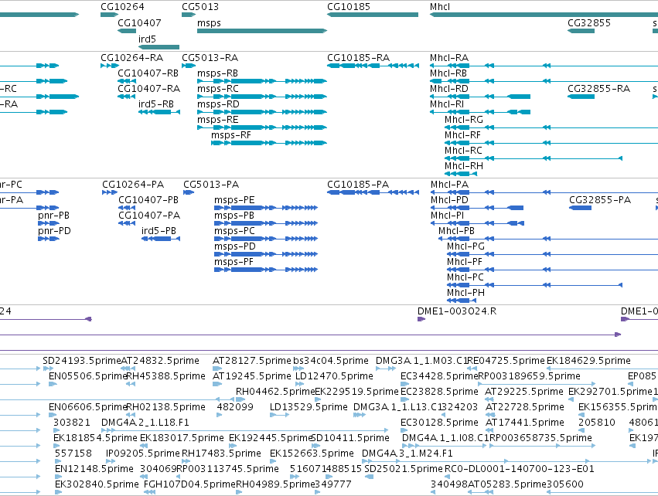Select protein CG10264-PA label
658x496 pixels.
coord(133,185)
